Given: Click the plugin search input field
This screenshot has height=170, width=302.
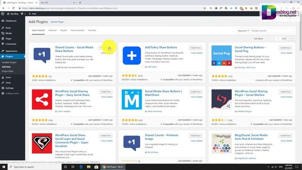Looking at the screenshot, I should 272,31.
